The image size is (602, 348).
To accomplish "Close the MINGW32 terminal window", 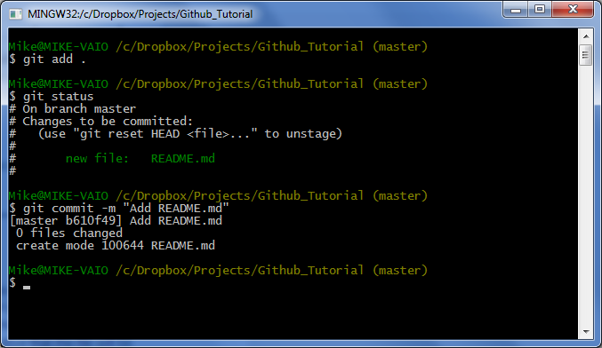I will pos(573,10).
